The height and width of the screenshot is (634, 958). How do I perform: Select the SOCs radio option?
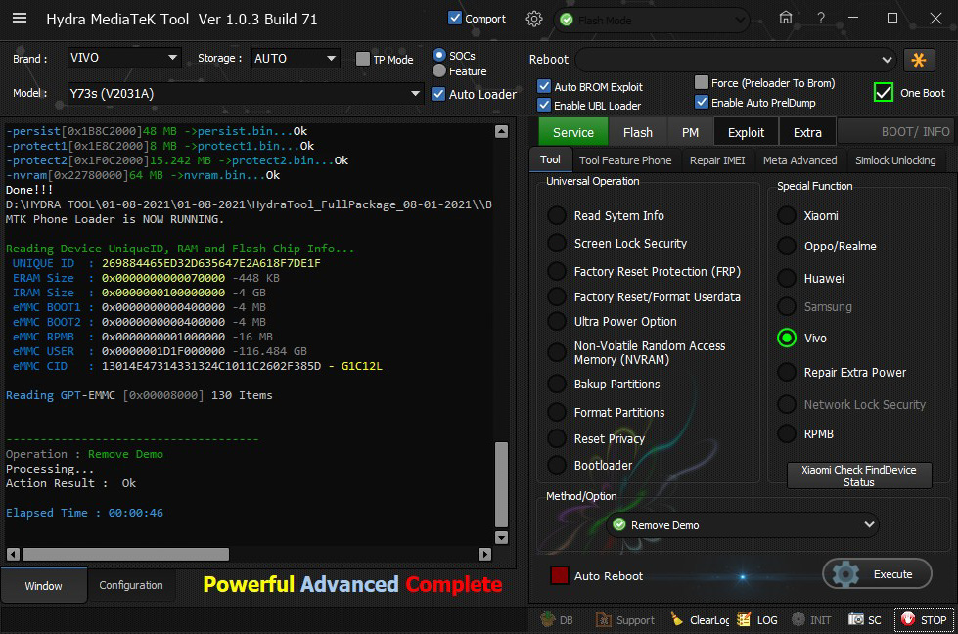point(438,55)
